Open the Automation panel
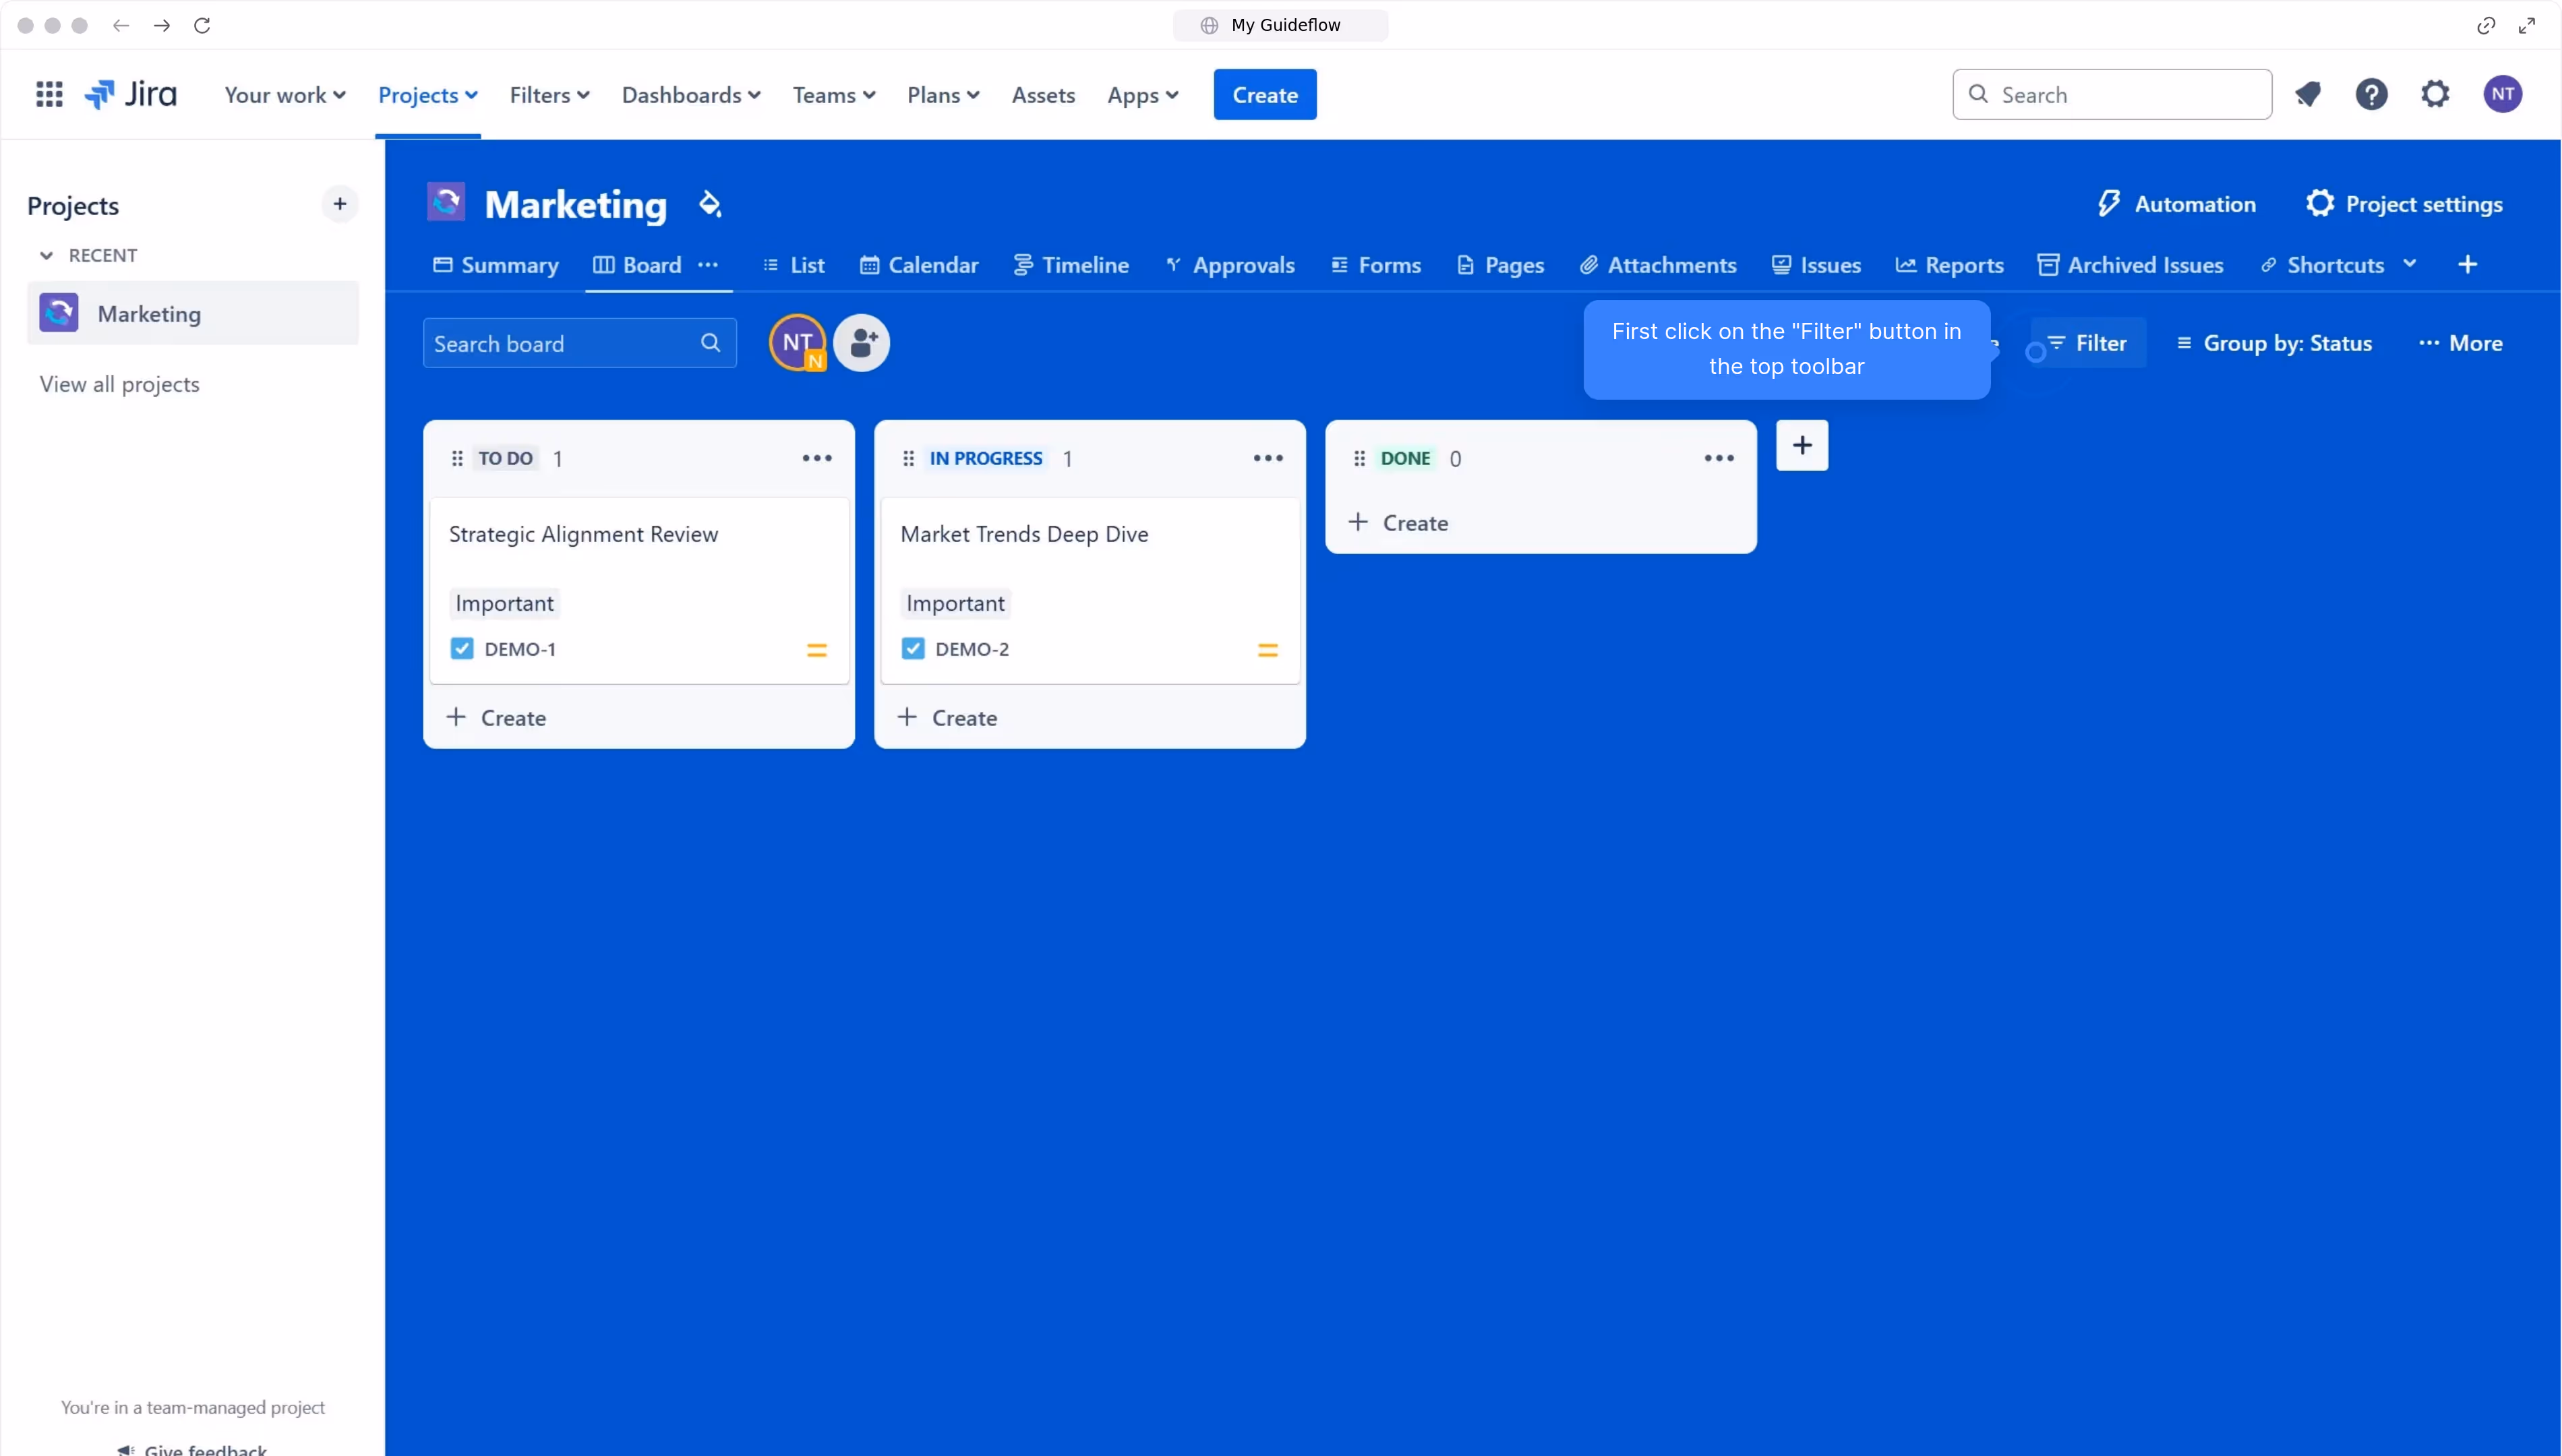The image size is (2562, 1456). [2176, 203]
